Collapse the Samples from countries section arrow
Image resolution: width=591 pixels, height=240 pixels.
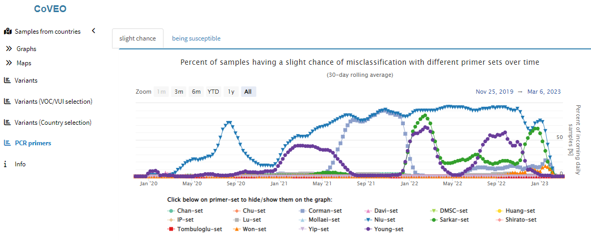pyautogui.click(x=94, y=31)
